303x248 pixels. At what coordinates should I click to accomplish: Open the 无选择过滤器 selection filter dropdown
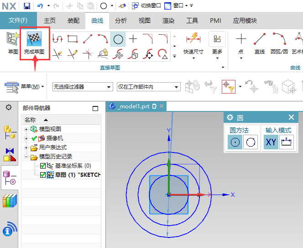83,87
